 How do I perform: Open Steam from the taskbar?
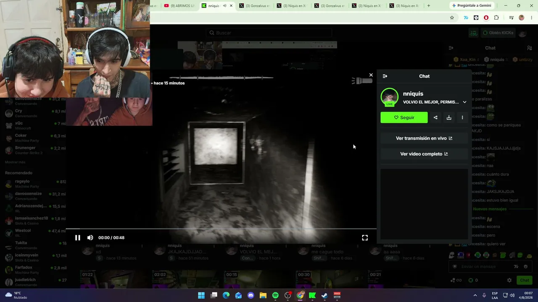pos(324,295)
